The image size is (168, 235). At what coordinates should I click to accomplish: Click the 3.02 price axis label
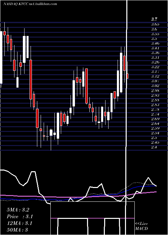coord(155,86)
